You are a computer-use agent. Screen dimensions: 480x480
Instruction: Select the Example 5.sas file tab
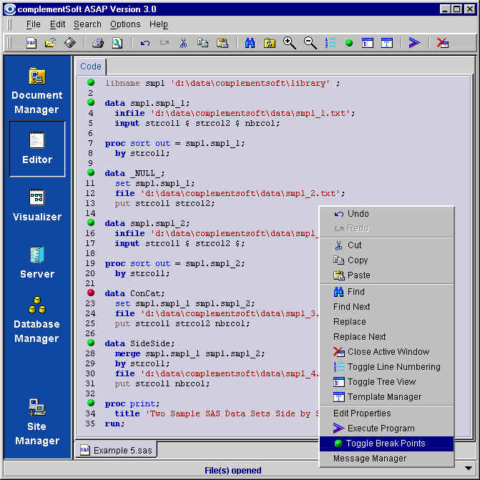coord(116,450)
